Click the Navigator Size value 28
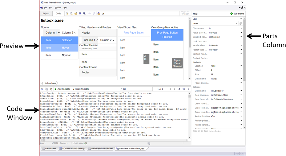This screenshot has width=286, height=156. pos(212,75)
